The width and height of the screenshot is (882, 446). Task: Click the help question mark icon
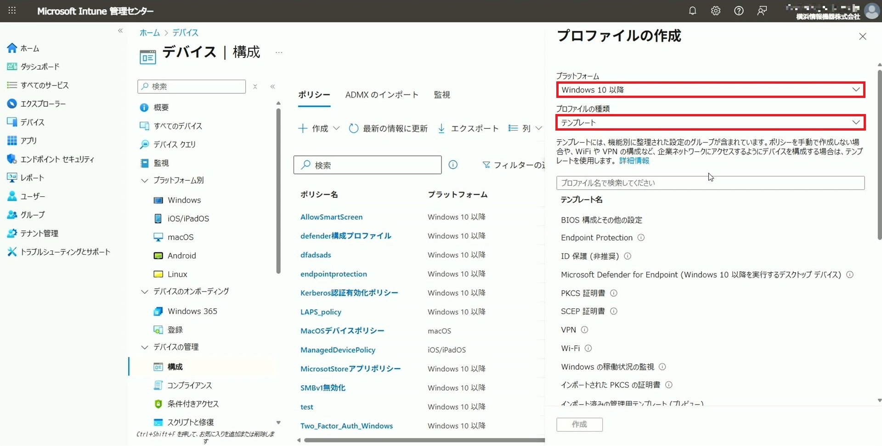739,11
